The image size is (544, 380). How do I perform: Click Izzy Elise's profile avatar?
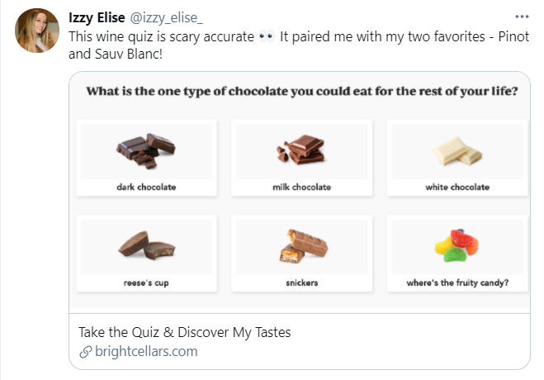(35, 33)
